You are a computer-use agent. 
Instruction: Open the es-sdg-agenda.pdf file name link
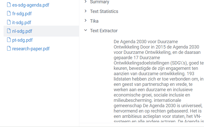[x=31, y=5]
